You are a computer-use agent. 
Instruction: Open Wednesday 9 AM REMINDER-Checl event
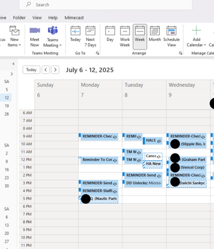click(x=187, y=137)
